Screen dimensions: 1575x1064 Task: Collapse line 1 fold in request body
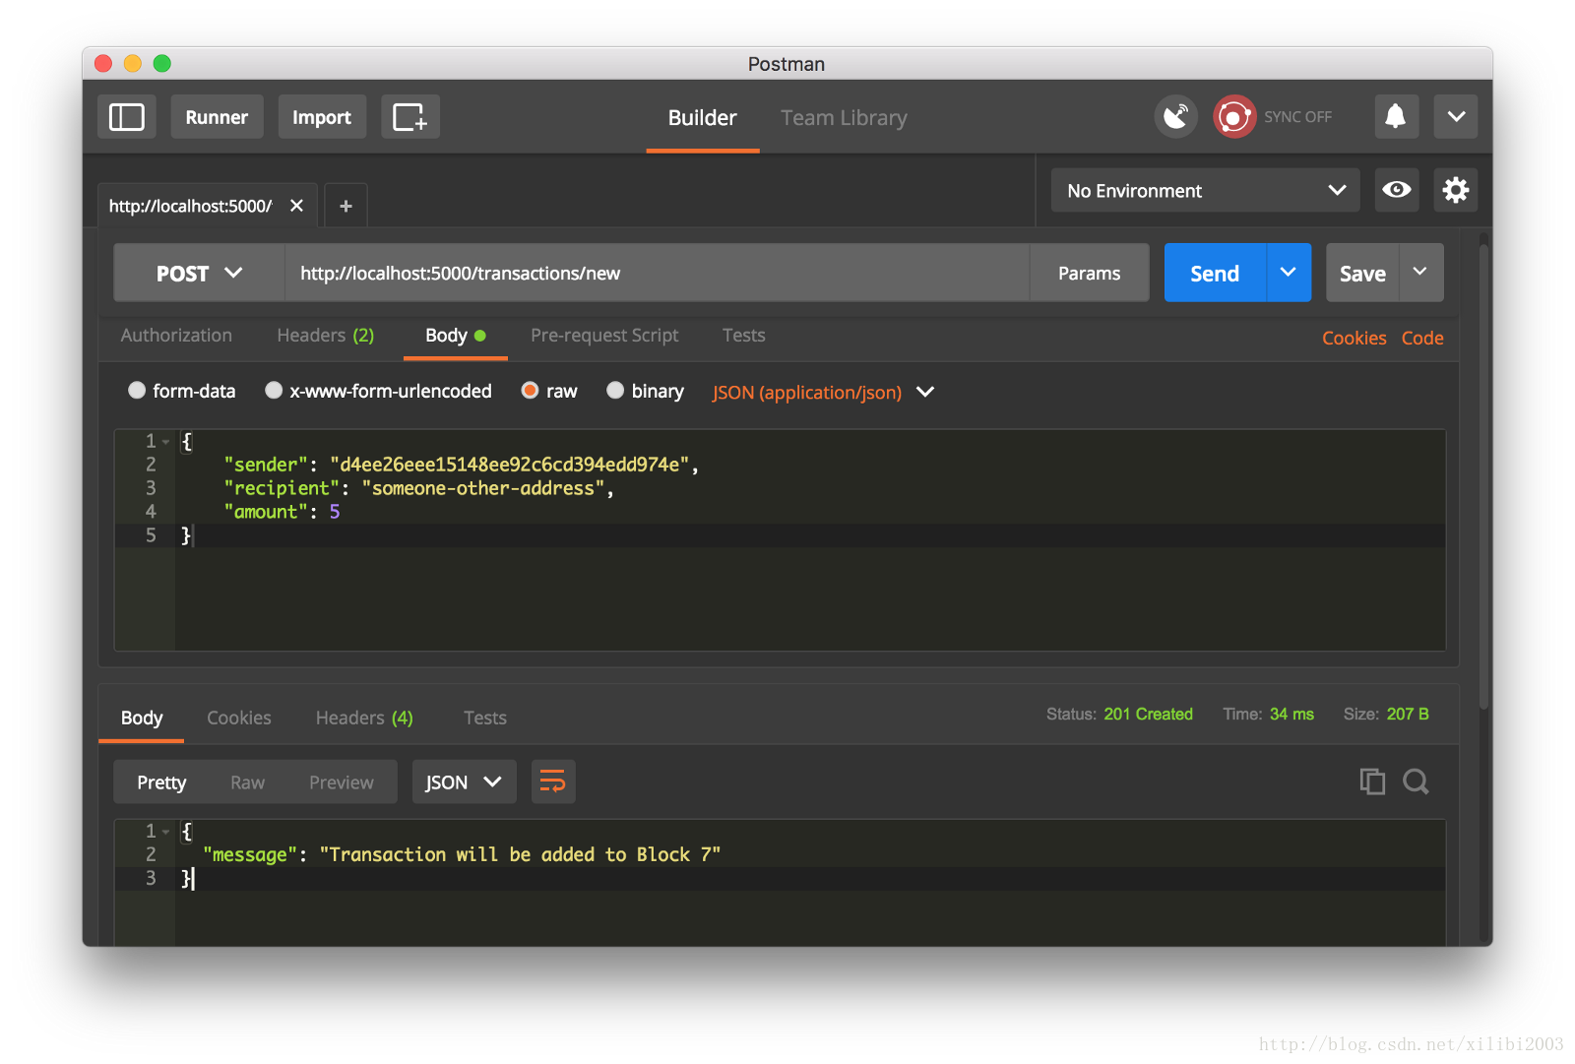pyautogui.click(x=166, y=442)
